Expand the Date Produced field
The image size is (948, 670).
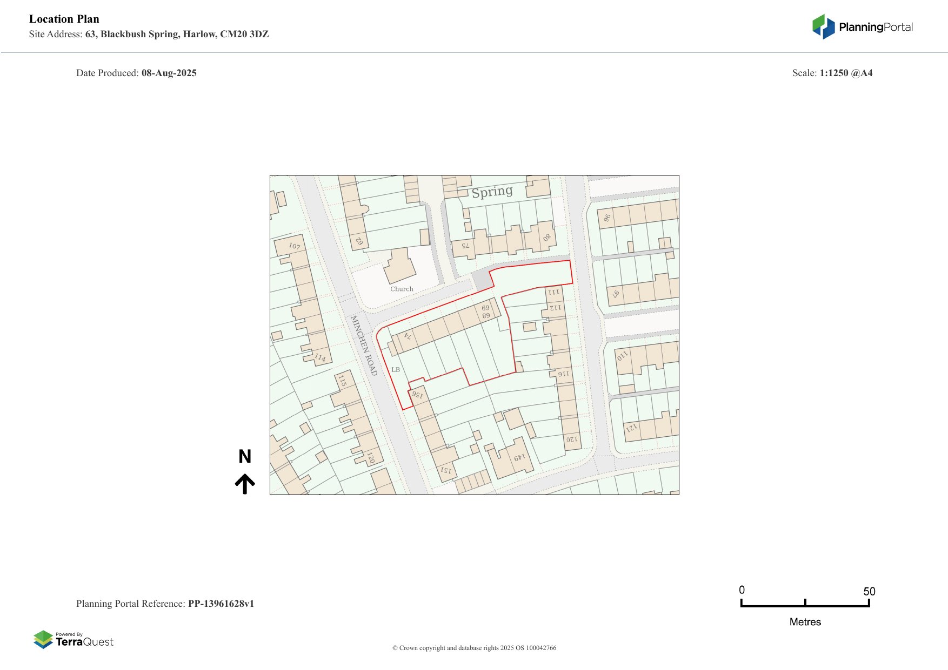coord(137,73)
